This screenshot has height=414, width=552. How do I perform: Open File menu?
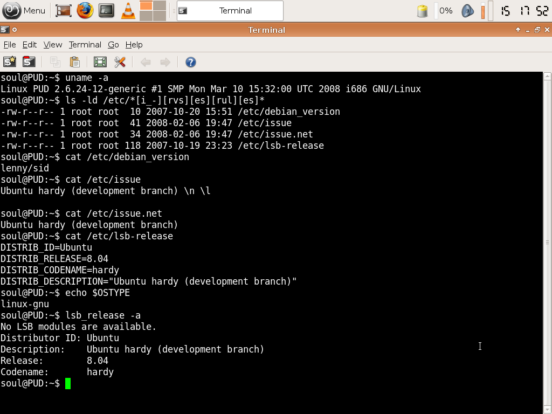10,45
